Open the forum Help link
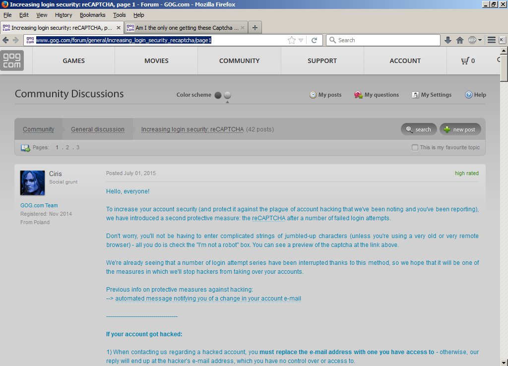The image size is (508, 366). coord(476,95)
